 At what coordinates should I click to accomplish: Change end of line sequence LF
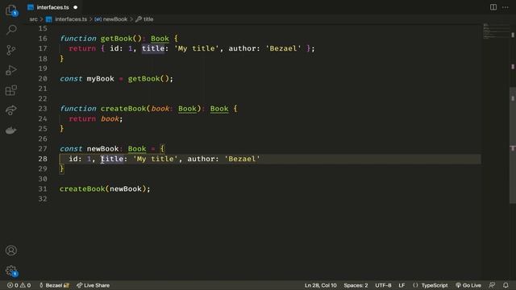click(x=402, y=285)
